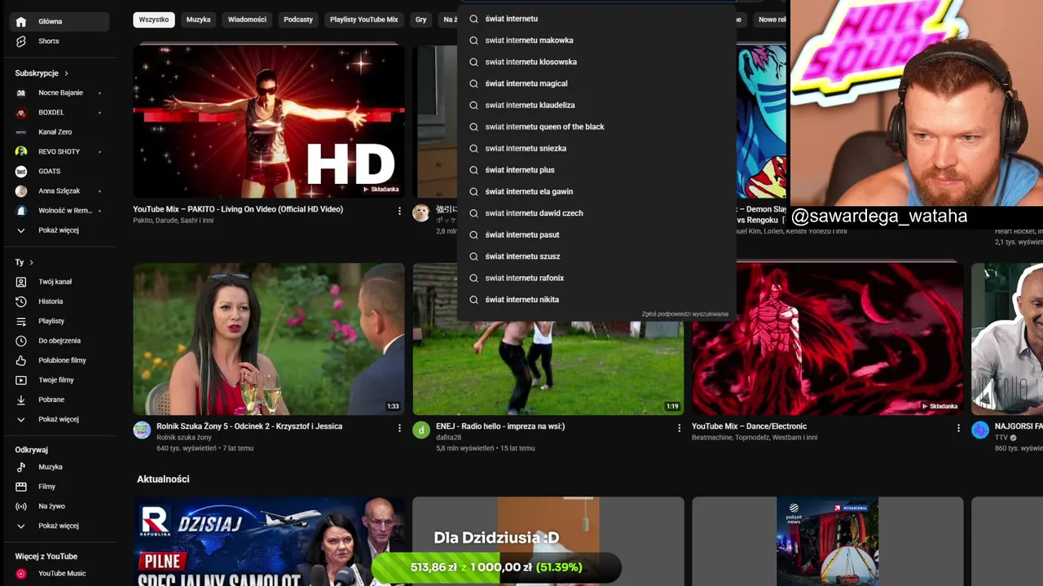The image size is (1043, 586).
Task: Click the Filmy clapperboard icon
Action: 21,487
